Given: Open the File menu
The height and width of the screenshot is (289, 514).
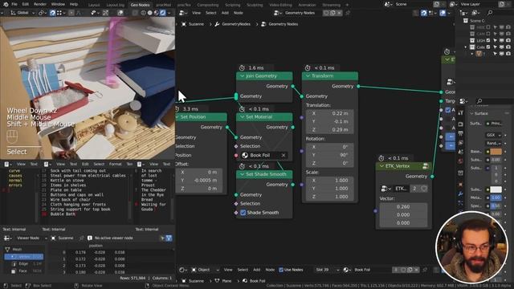Looking at the screenshot, I should (x=14, y=5).
